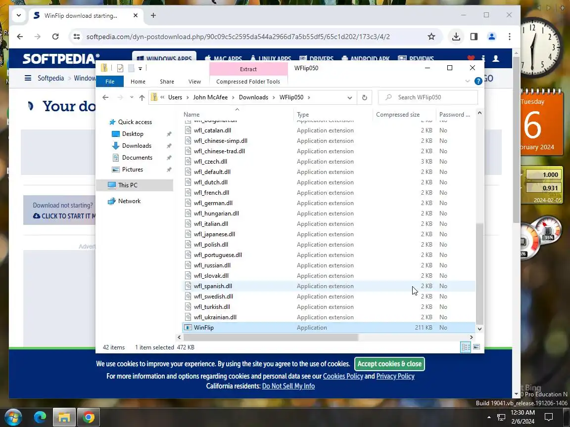Switch to the View ribbon tab
The width and height of the screenshot is (570, 427).
pos(194,82)
